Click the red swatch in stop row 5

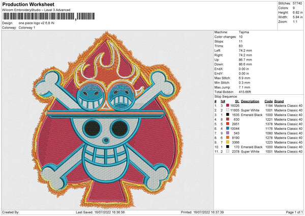pos(228,124)
